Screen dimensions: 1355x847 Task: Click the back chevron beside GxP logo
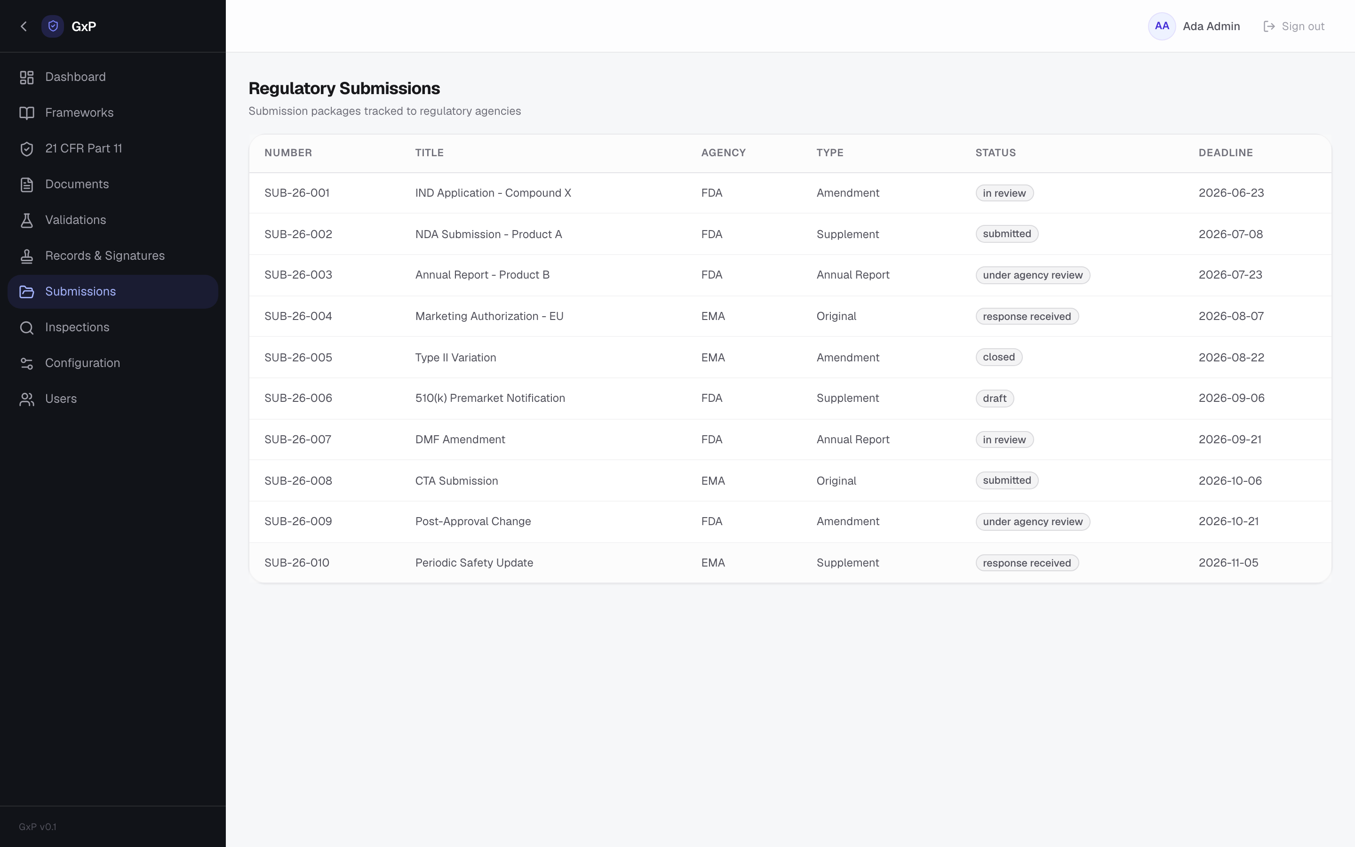click(24, 26)
